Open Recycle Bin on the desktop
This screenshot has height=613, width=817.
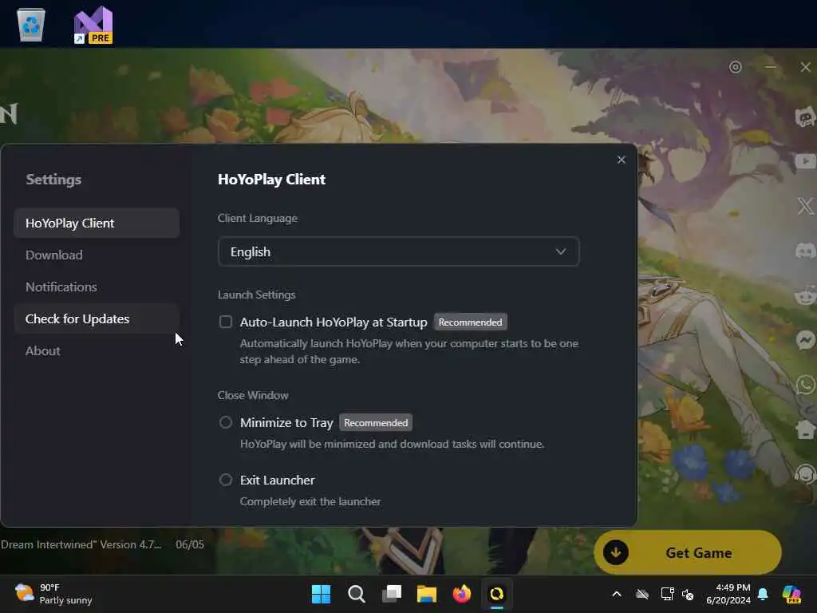31,24
